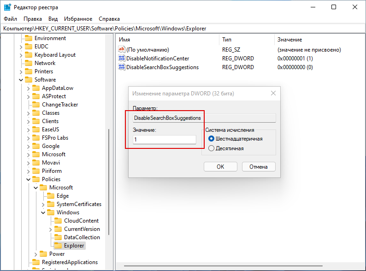This screenshot has width=366, height=271.
Task: Collapse the Software key
Action: click(21, 80)
